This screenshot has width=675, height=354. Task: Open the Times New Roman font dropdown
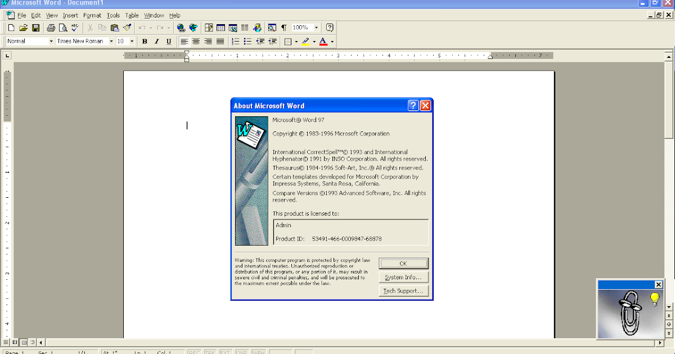point(111,42)
